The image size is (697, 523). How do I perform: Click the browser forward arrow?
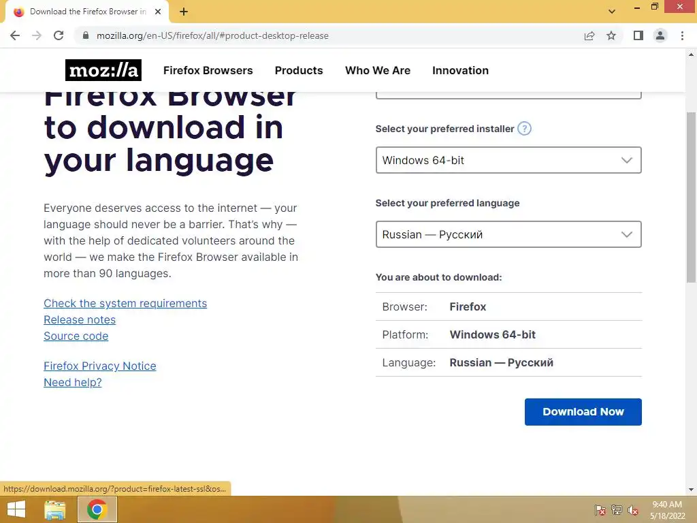pos(37,35)
